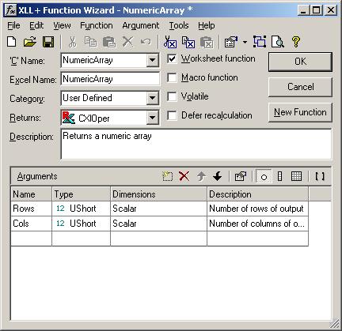Add a new argument using the icon
The height and width of the screenshot is (331, 342).
pos(167,176)
